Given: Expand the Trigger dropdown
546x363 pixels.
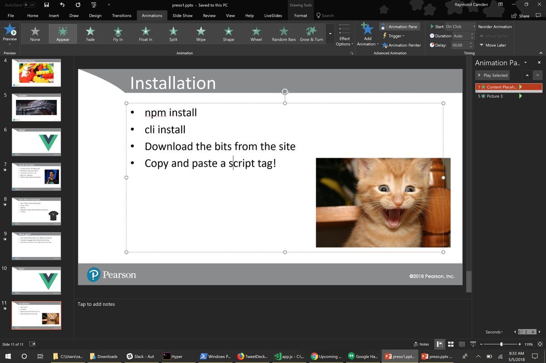Looking at the screenshot, I should [394, 36].
